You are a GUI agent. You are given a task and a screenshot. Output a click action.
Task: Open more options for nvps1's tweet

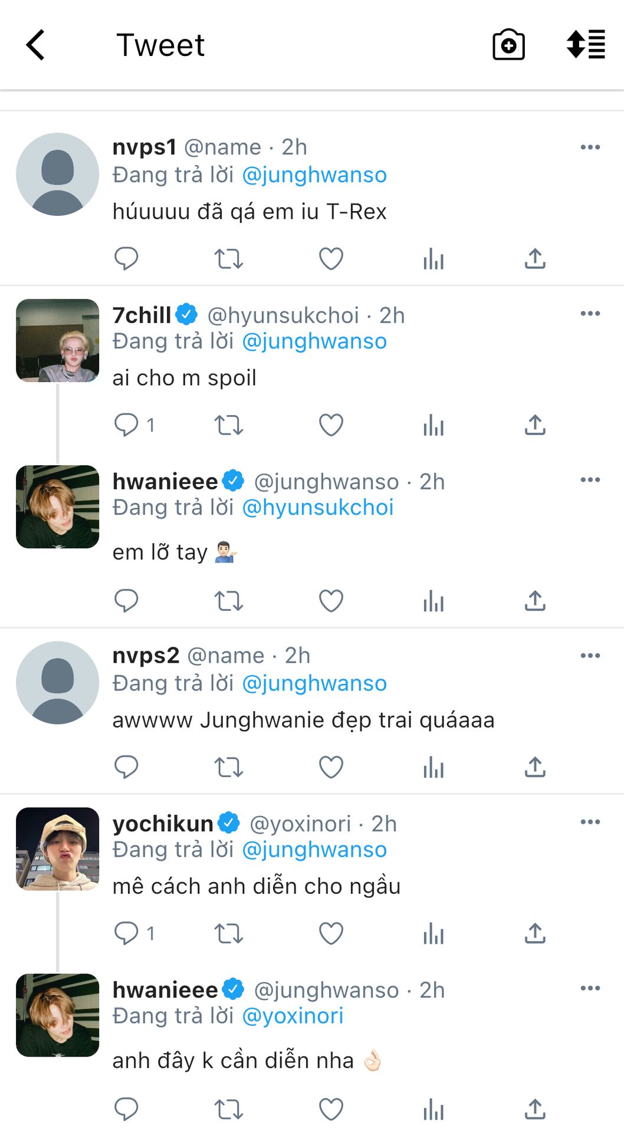pyautogui.click(x=590, y=147)
